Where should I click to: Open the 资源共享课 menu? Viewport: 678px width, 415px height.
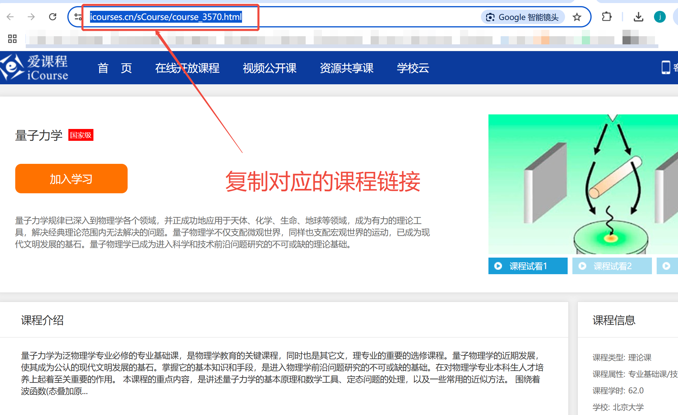347,68
